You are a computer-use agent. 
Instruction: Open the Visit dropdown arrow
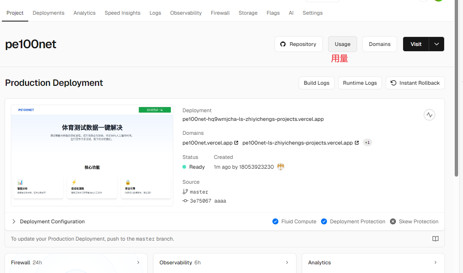pyautogui.click(x=437, y=44)
